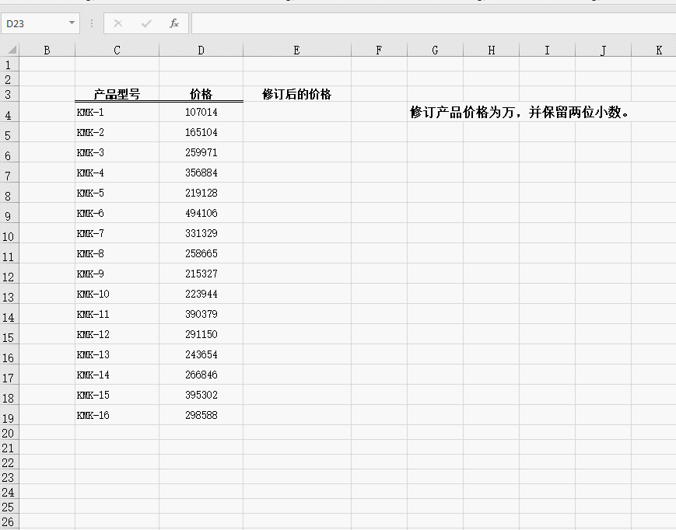Click price value 107014
The image size is (676, 530).
[x=201, y=112]
